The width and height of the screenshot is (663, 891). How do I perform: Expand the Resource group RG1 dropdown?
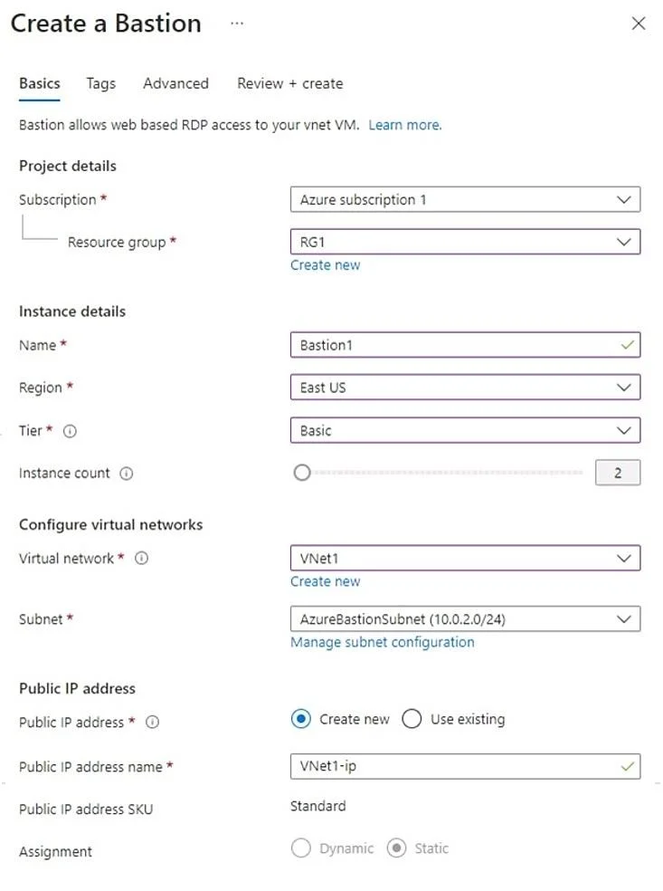click(x=465, y=242)
